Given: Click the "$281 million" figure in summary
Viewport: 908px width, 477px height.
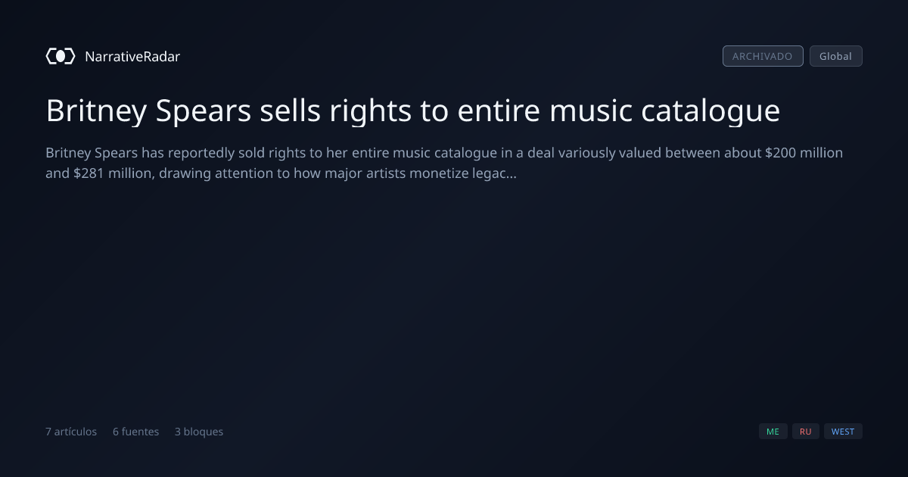Looking at the screenshot, I should coord(111,173).
